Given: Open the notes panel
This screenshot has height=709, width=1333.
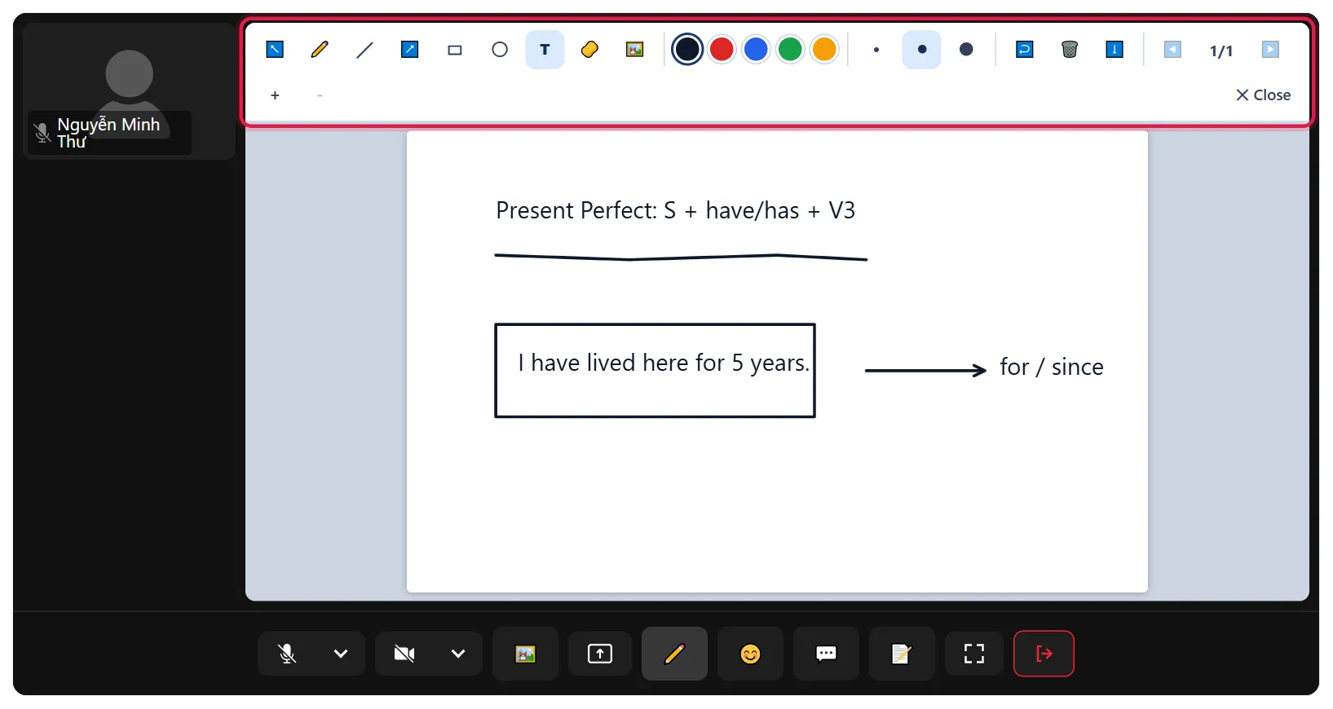Looking at the screenshot, I should [x=902, y=654].
